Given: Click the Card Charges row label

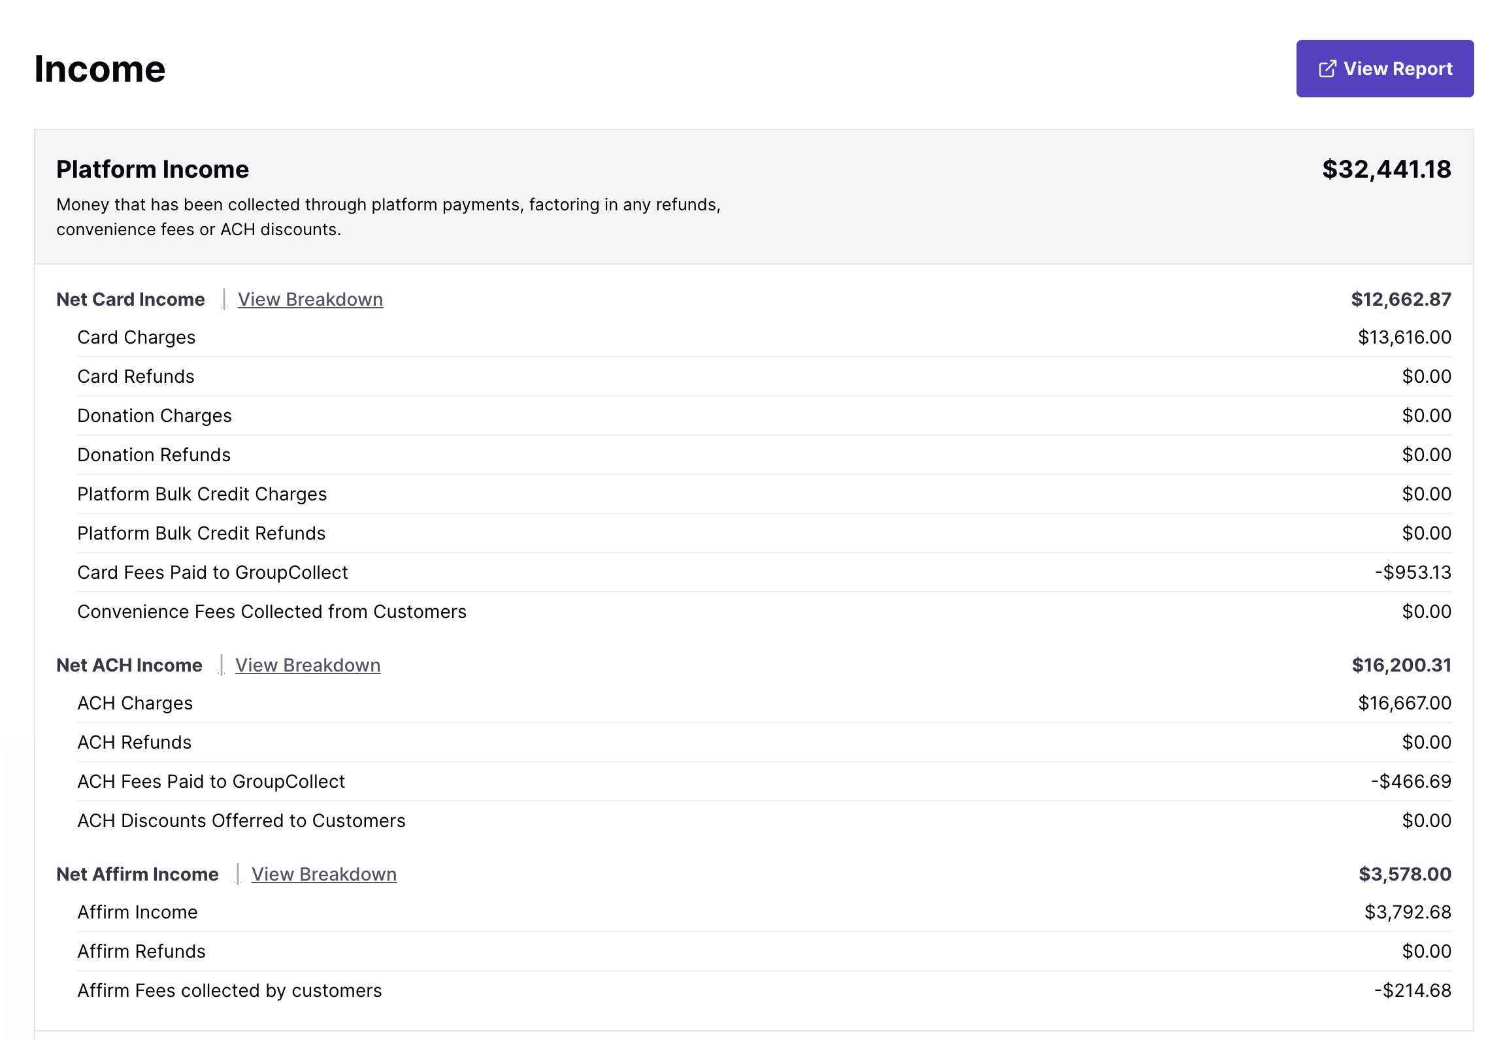Looking at the screenshot, I should [x=136, y=337].
